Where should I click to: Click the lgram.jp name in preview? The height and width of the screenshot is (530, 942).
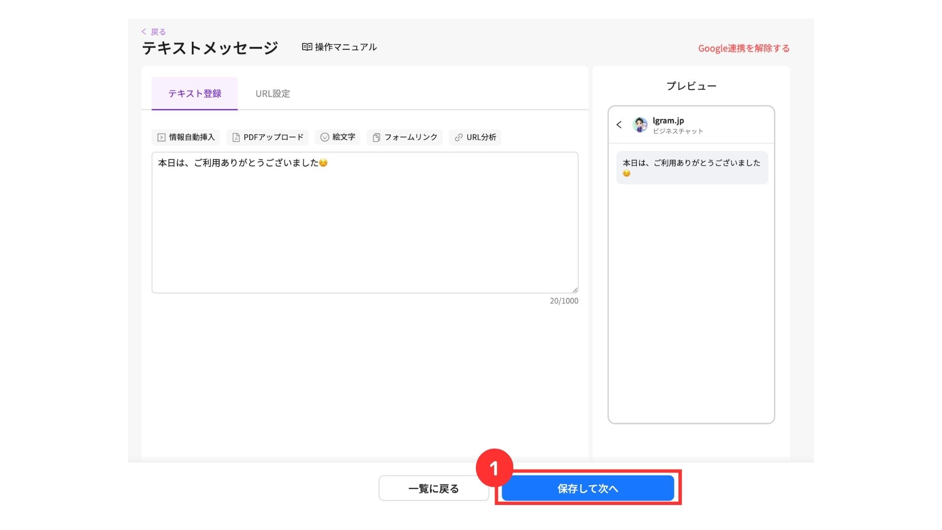point(668,121)
